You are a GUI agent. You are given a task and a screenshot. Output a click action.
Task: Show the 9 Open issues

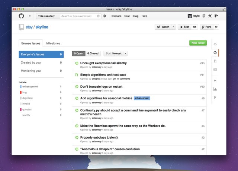coord(78,54)
